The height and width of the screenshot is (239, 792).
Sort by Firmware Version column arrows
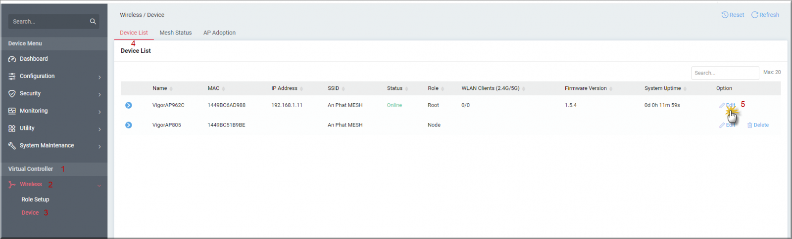coord(611,88)
